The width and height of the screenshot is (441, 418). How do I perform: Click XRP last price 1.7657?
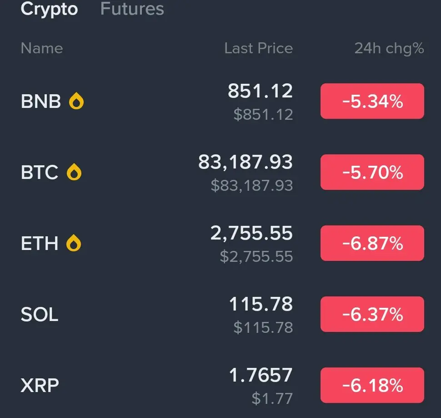(x=261, y=375)
